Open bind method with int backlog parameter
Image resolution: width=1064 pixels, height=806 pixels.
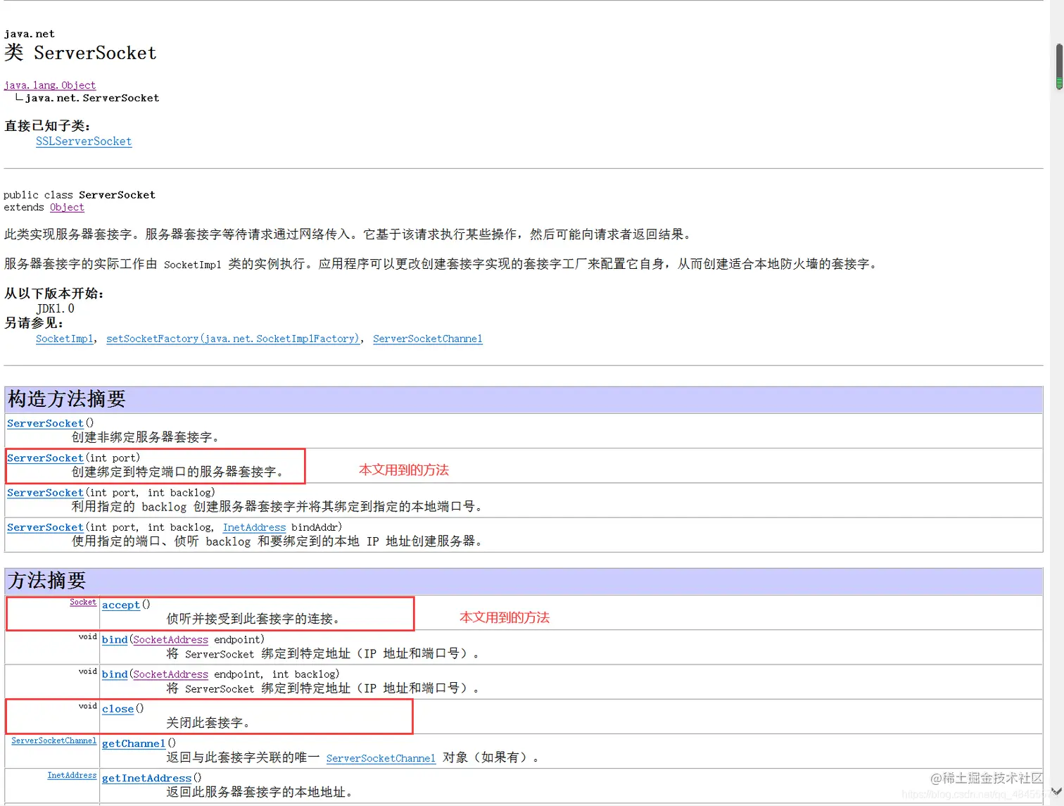click(x=115, y=674)
